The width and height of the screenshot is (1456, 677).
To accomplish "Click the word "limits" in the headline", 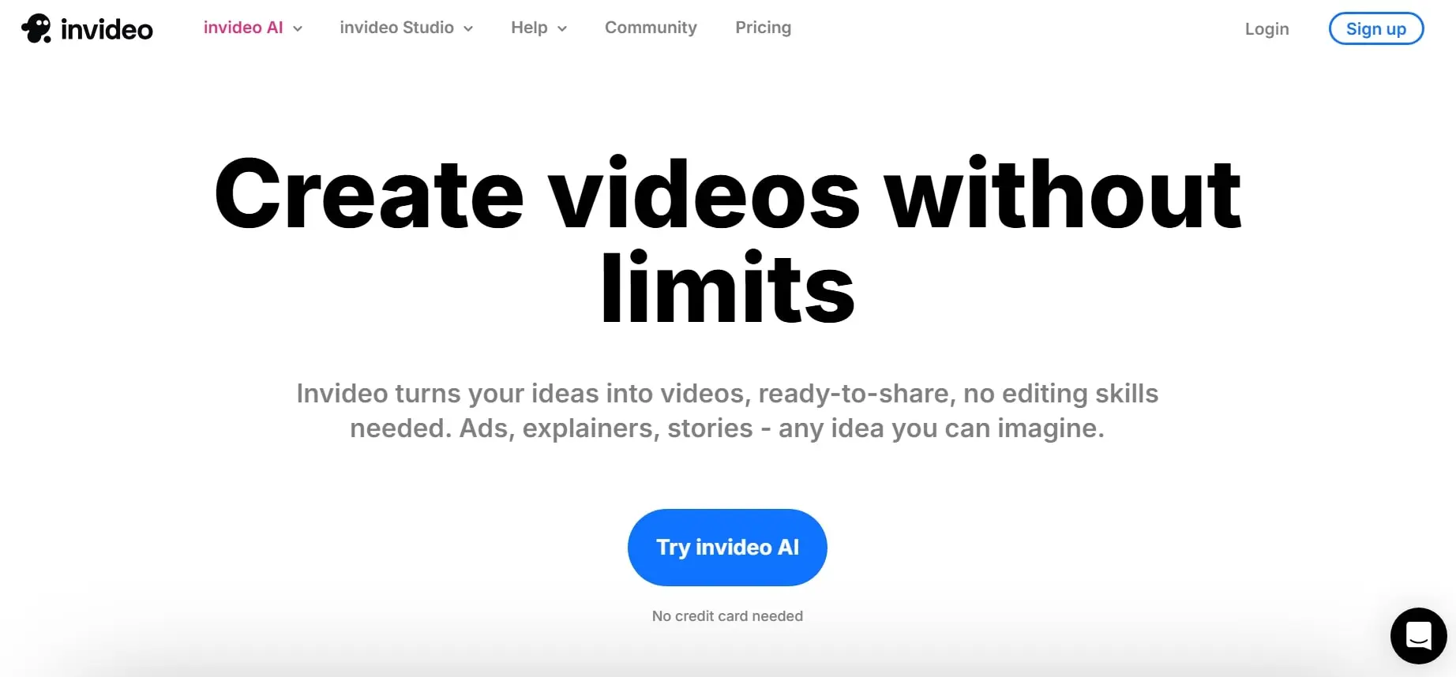I will coord(727,289).
